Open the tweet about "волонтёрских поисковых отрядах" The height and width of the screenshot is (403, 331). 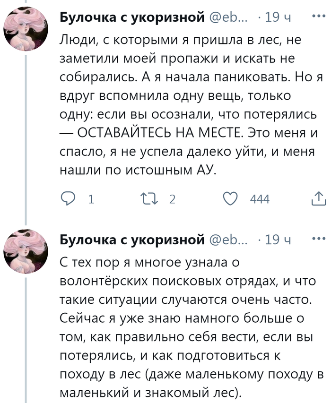tap(189, 326)
